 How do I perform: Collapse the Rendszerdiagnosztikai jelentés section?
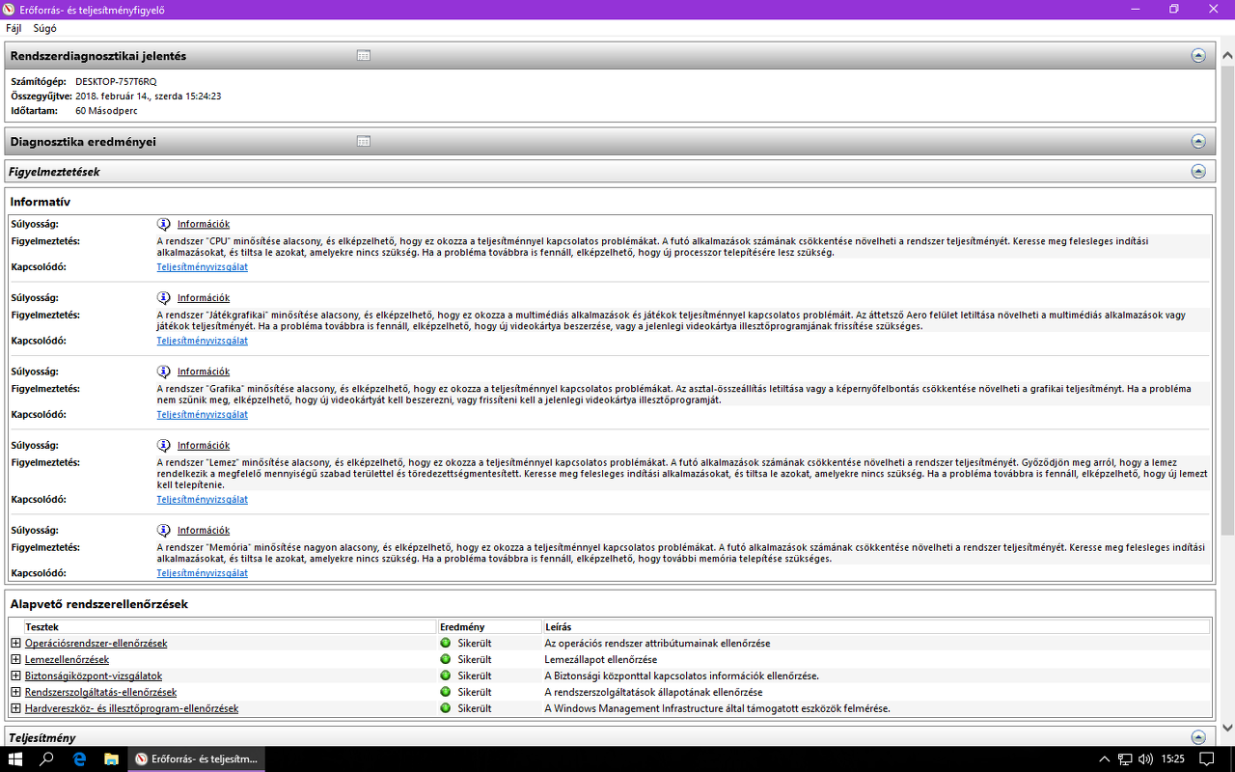[x=1198, y=56]
